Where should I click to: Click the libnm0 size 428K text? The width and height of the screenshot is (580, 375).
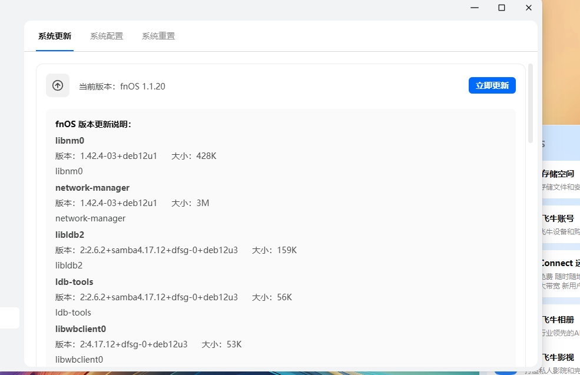pos(194,156)
